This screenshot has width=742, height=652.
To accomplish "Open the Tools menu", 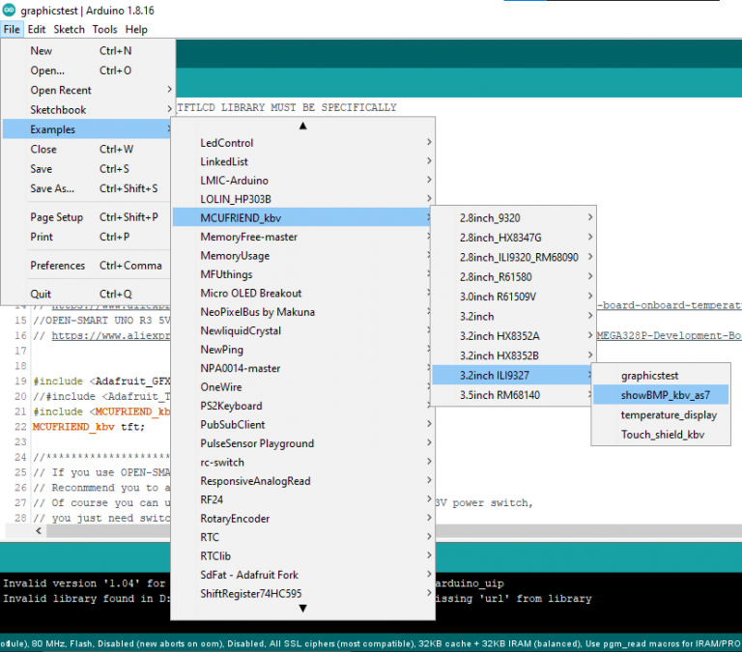I will click(104, 30).
